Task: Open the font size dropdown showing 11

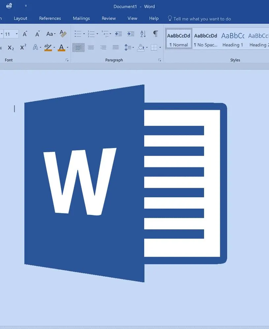Action: point(16,34)
